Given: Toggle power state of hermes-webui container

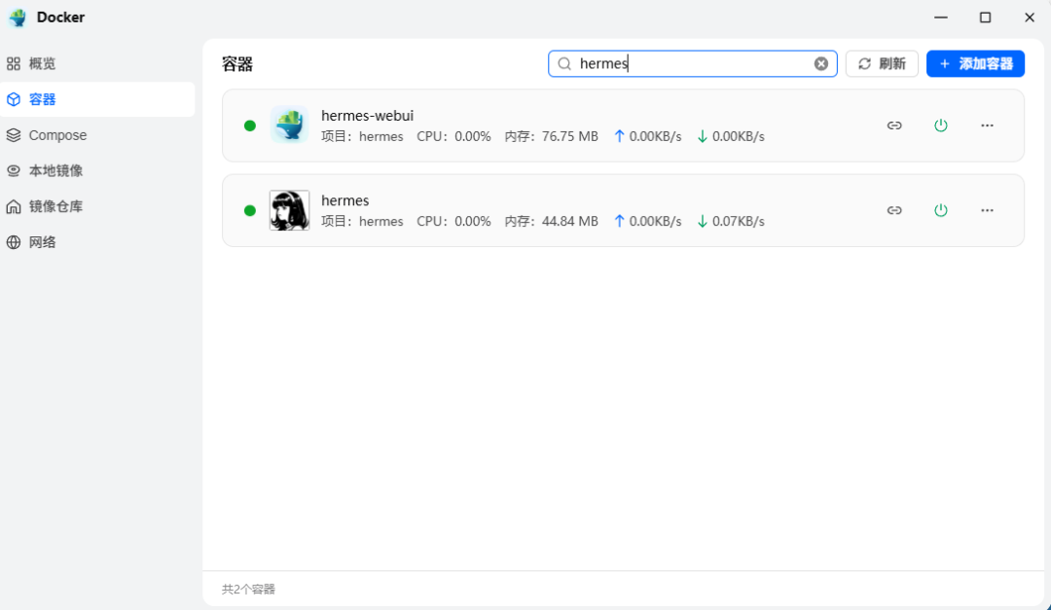Looking at the screenshot, I should pyautogui.click(x=941, y=126).
